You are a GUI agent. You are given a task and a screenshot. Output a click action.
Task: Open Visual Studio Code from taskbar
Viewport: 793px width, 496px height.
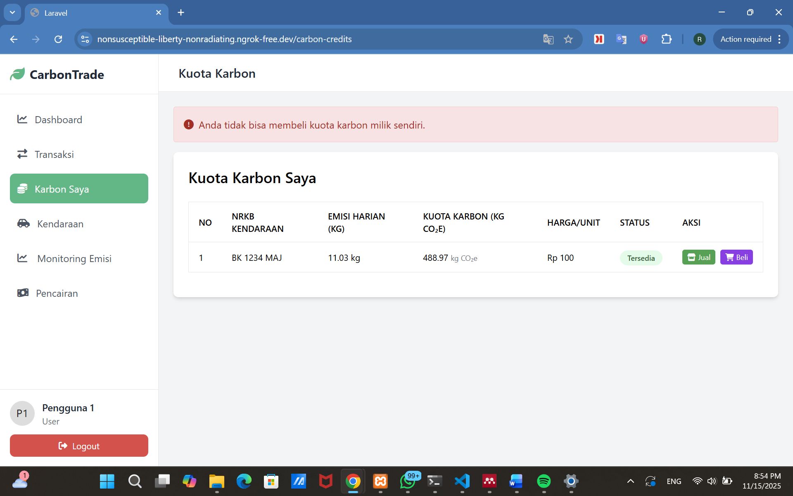pyautogui.click(x=462, y=481)
